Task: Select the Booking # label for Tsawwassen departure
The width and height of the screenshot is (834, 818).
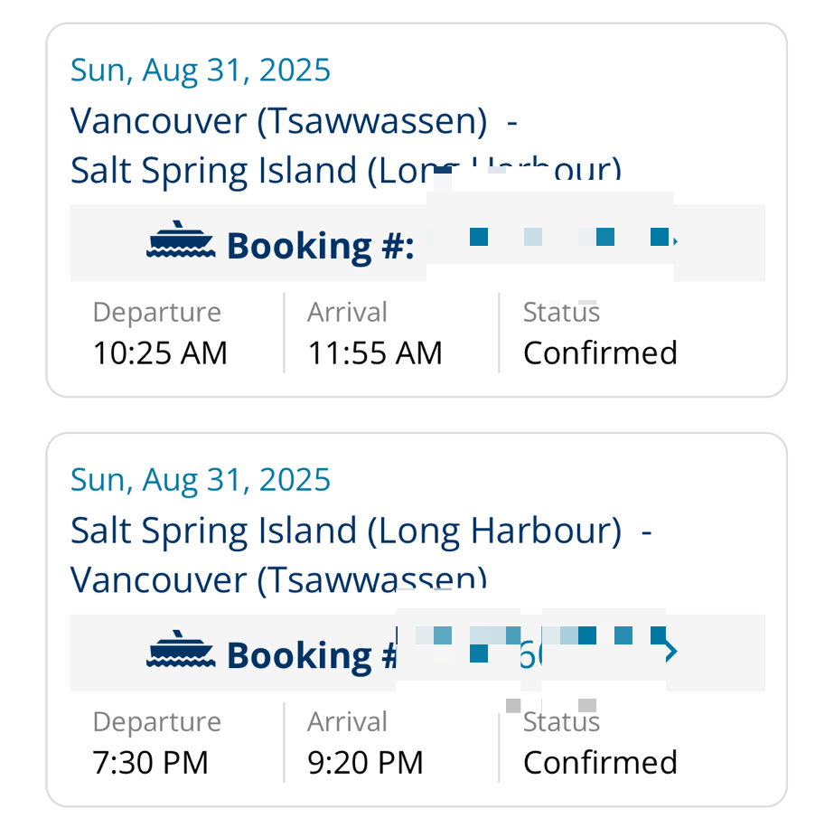Action: (x=320, y=245)
